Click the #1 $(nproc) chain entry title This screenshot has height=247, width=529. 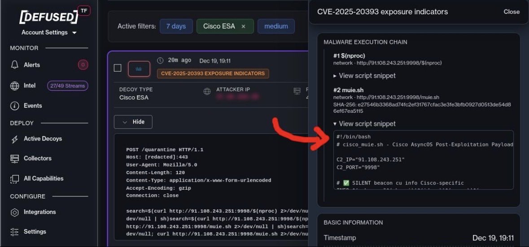click(x=349, y=56)
